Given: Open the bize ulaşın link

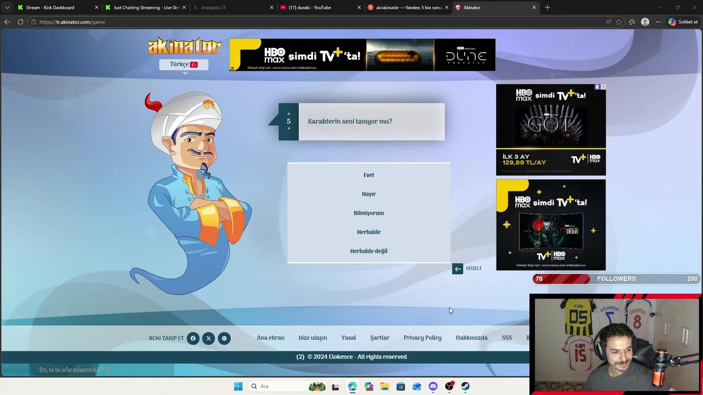Looking at the screenshot, I should pos(313,338).
